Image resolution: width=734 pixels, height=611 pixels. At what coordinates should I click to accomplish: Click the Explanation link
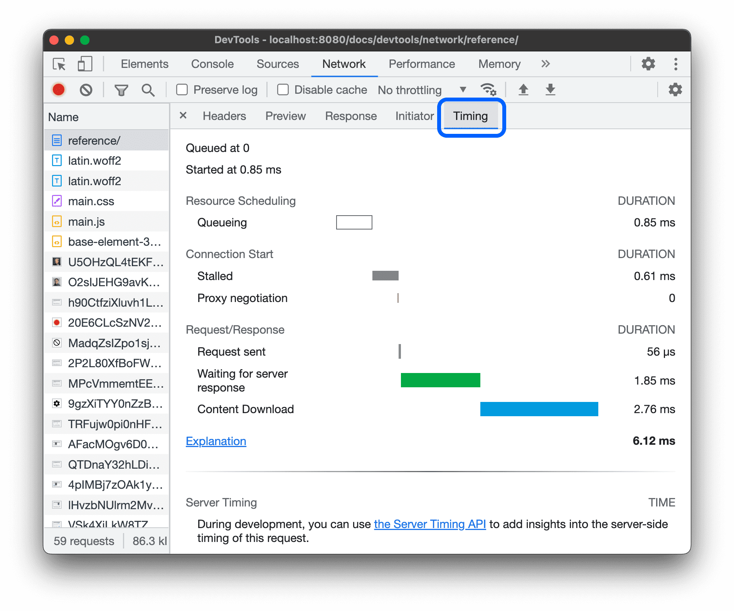[x=215, y=441]
